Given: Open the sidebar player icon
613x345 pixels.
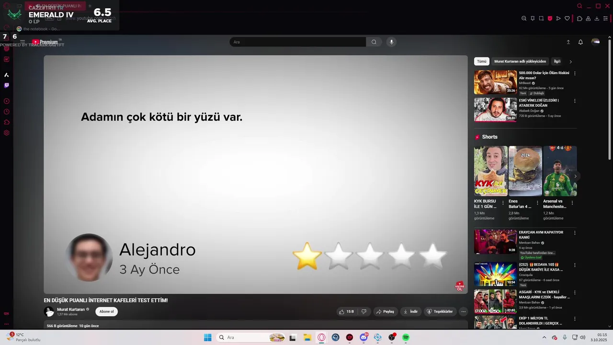Looking at the screenshot, I should (6, 101).
